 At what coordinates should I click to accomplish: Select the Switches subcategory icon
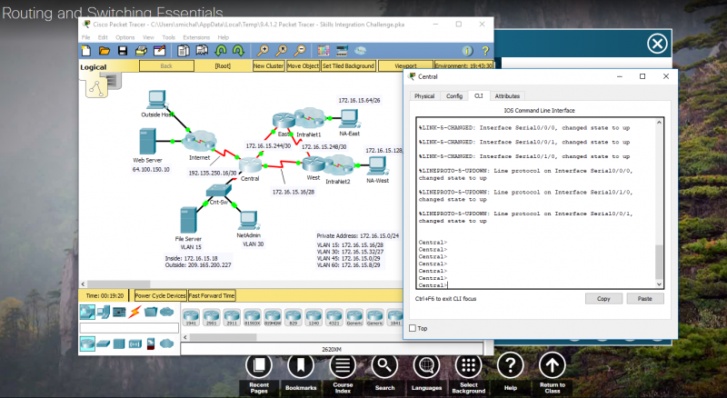pos(104,343)
